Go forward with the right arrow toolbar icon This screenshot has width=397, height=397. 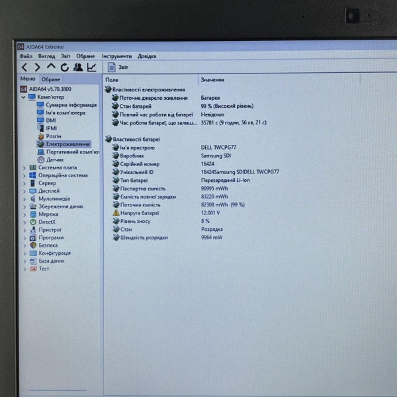38,67
